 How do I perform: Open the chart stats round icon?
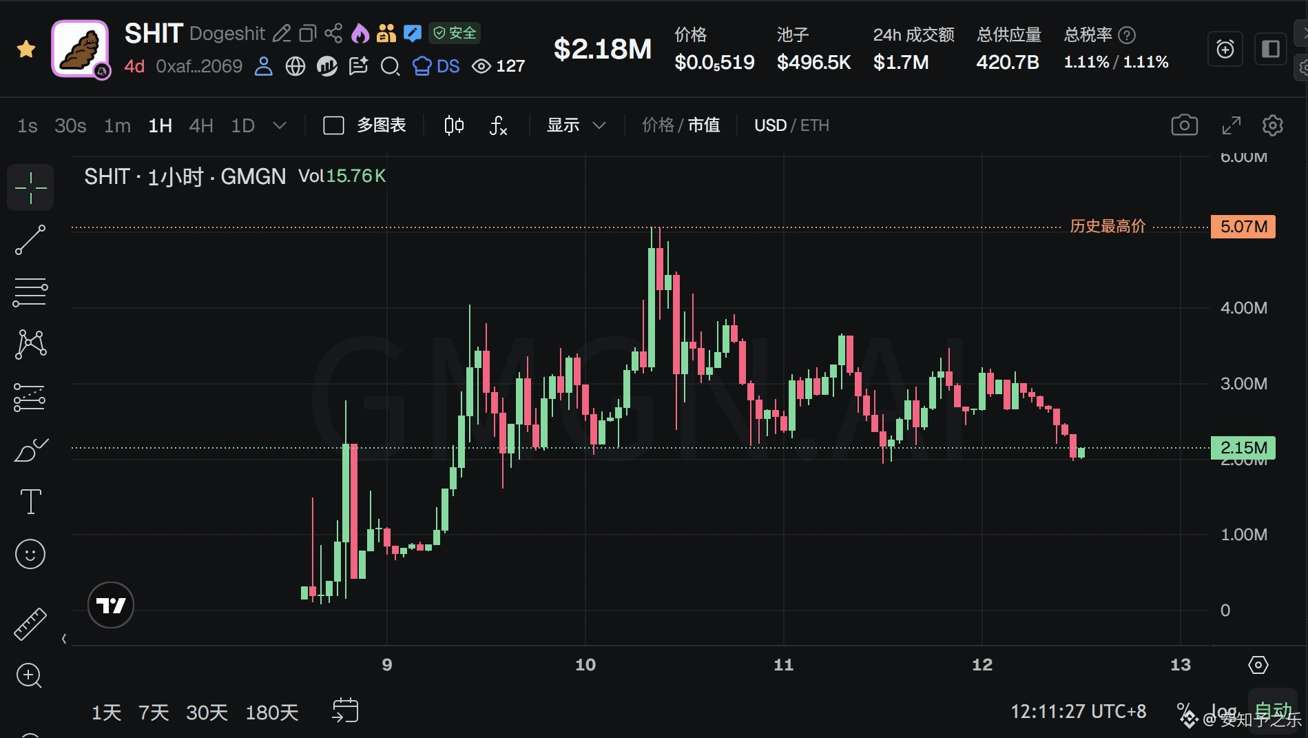pos(326,66)
